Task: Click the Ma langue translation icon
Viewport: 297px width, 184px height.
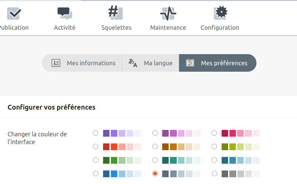Action: 133,63
